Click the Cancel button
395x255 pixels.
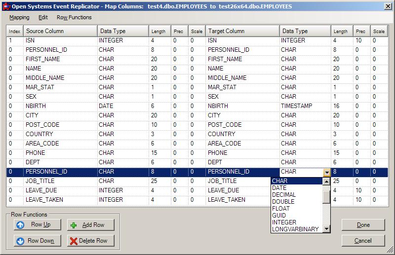pyautogui.click(x=363, y=241)
